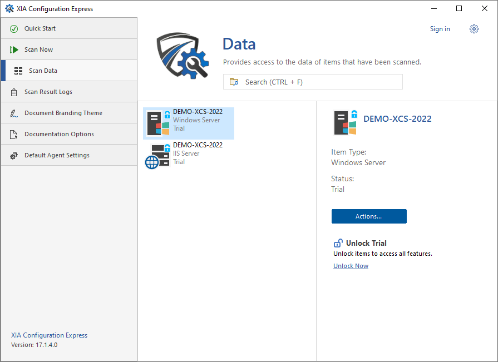This screenshot has height=362, width=498.
Task: Open the Documentation Options page
Action: 59,134
